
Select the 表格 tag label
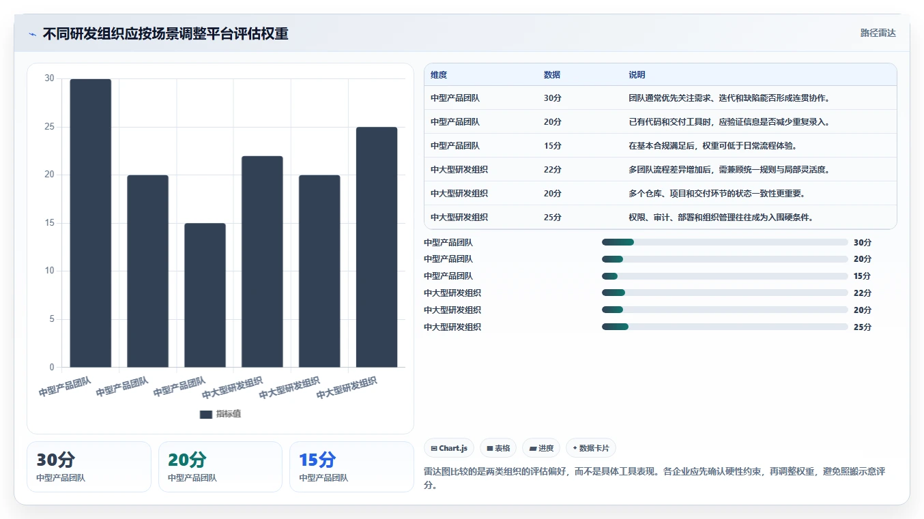point(502,448)
